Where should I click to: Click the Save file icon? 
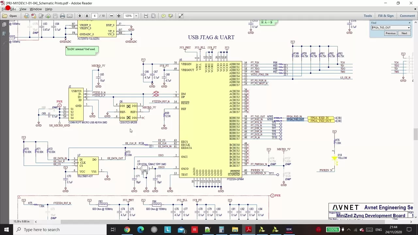click(55, 16)
